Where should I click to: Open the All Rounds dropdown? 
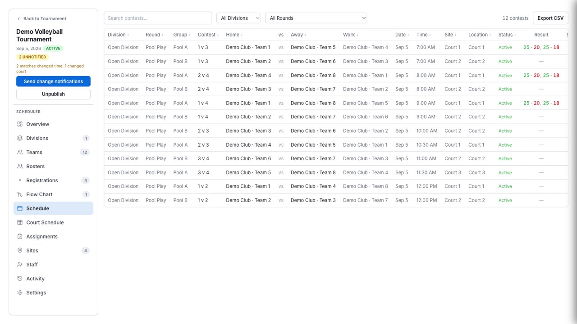click(316, 18)
